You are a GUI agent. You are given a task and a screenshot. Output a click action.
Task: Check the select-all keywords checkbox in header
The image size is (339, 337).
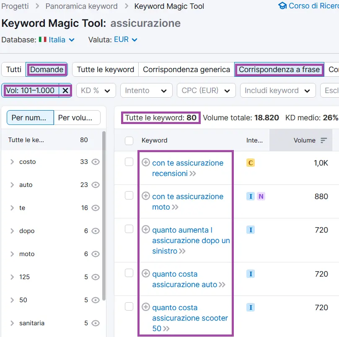click(129, 140)
